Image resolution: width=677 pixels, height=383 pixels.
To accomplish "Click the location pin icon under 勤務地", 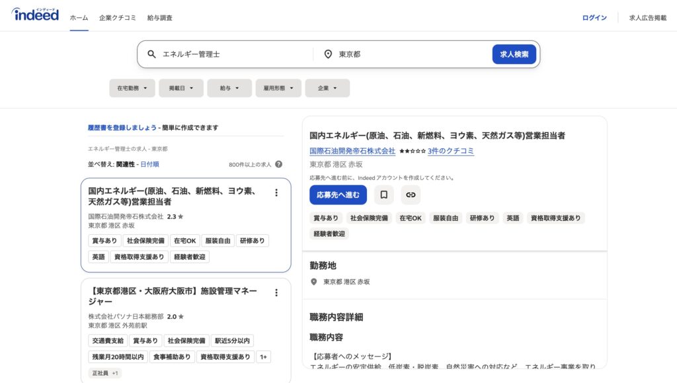I will (313, 280).
